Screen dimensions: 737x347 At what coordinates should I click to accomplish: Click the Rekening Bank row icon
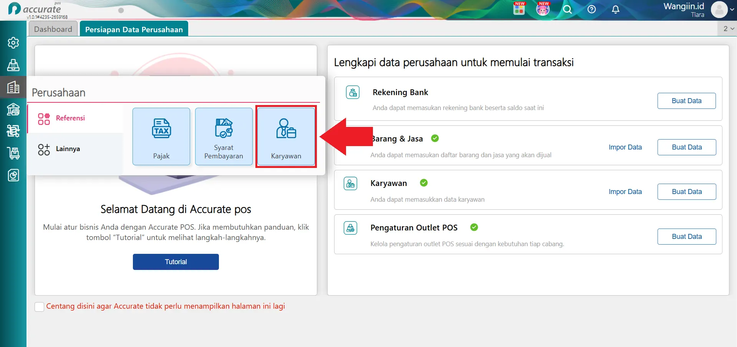pyautogui.click(x=353, y=92)
